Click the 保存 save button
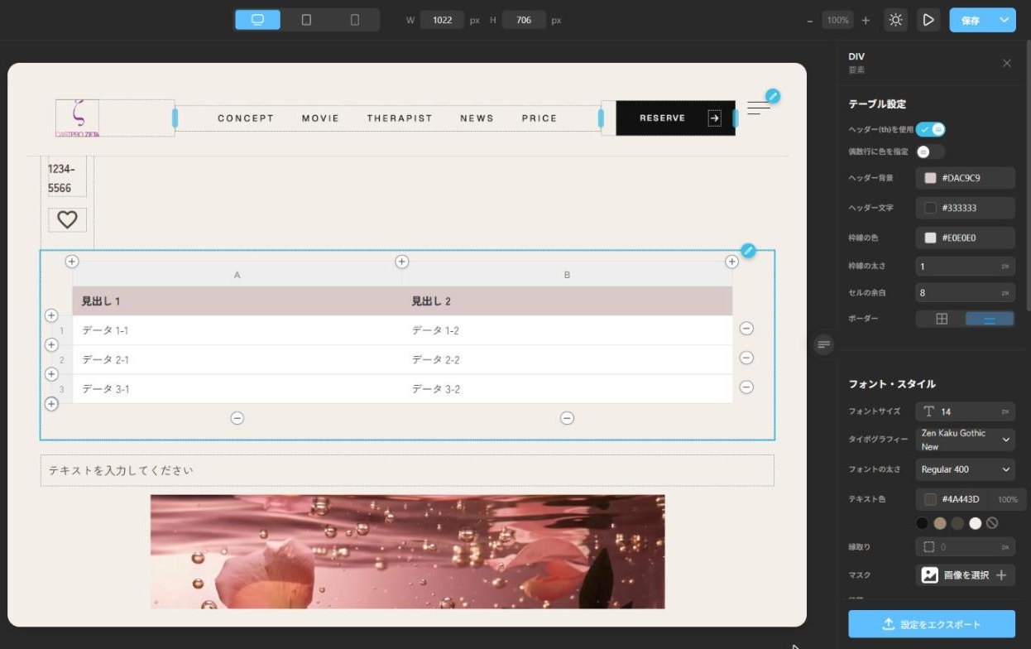Viewport: 1031px width, 649px height. (x=971, y=20)
